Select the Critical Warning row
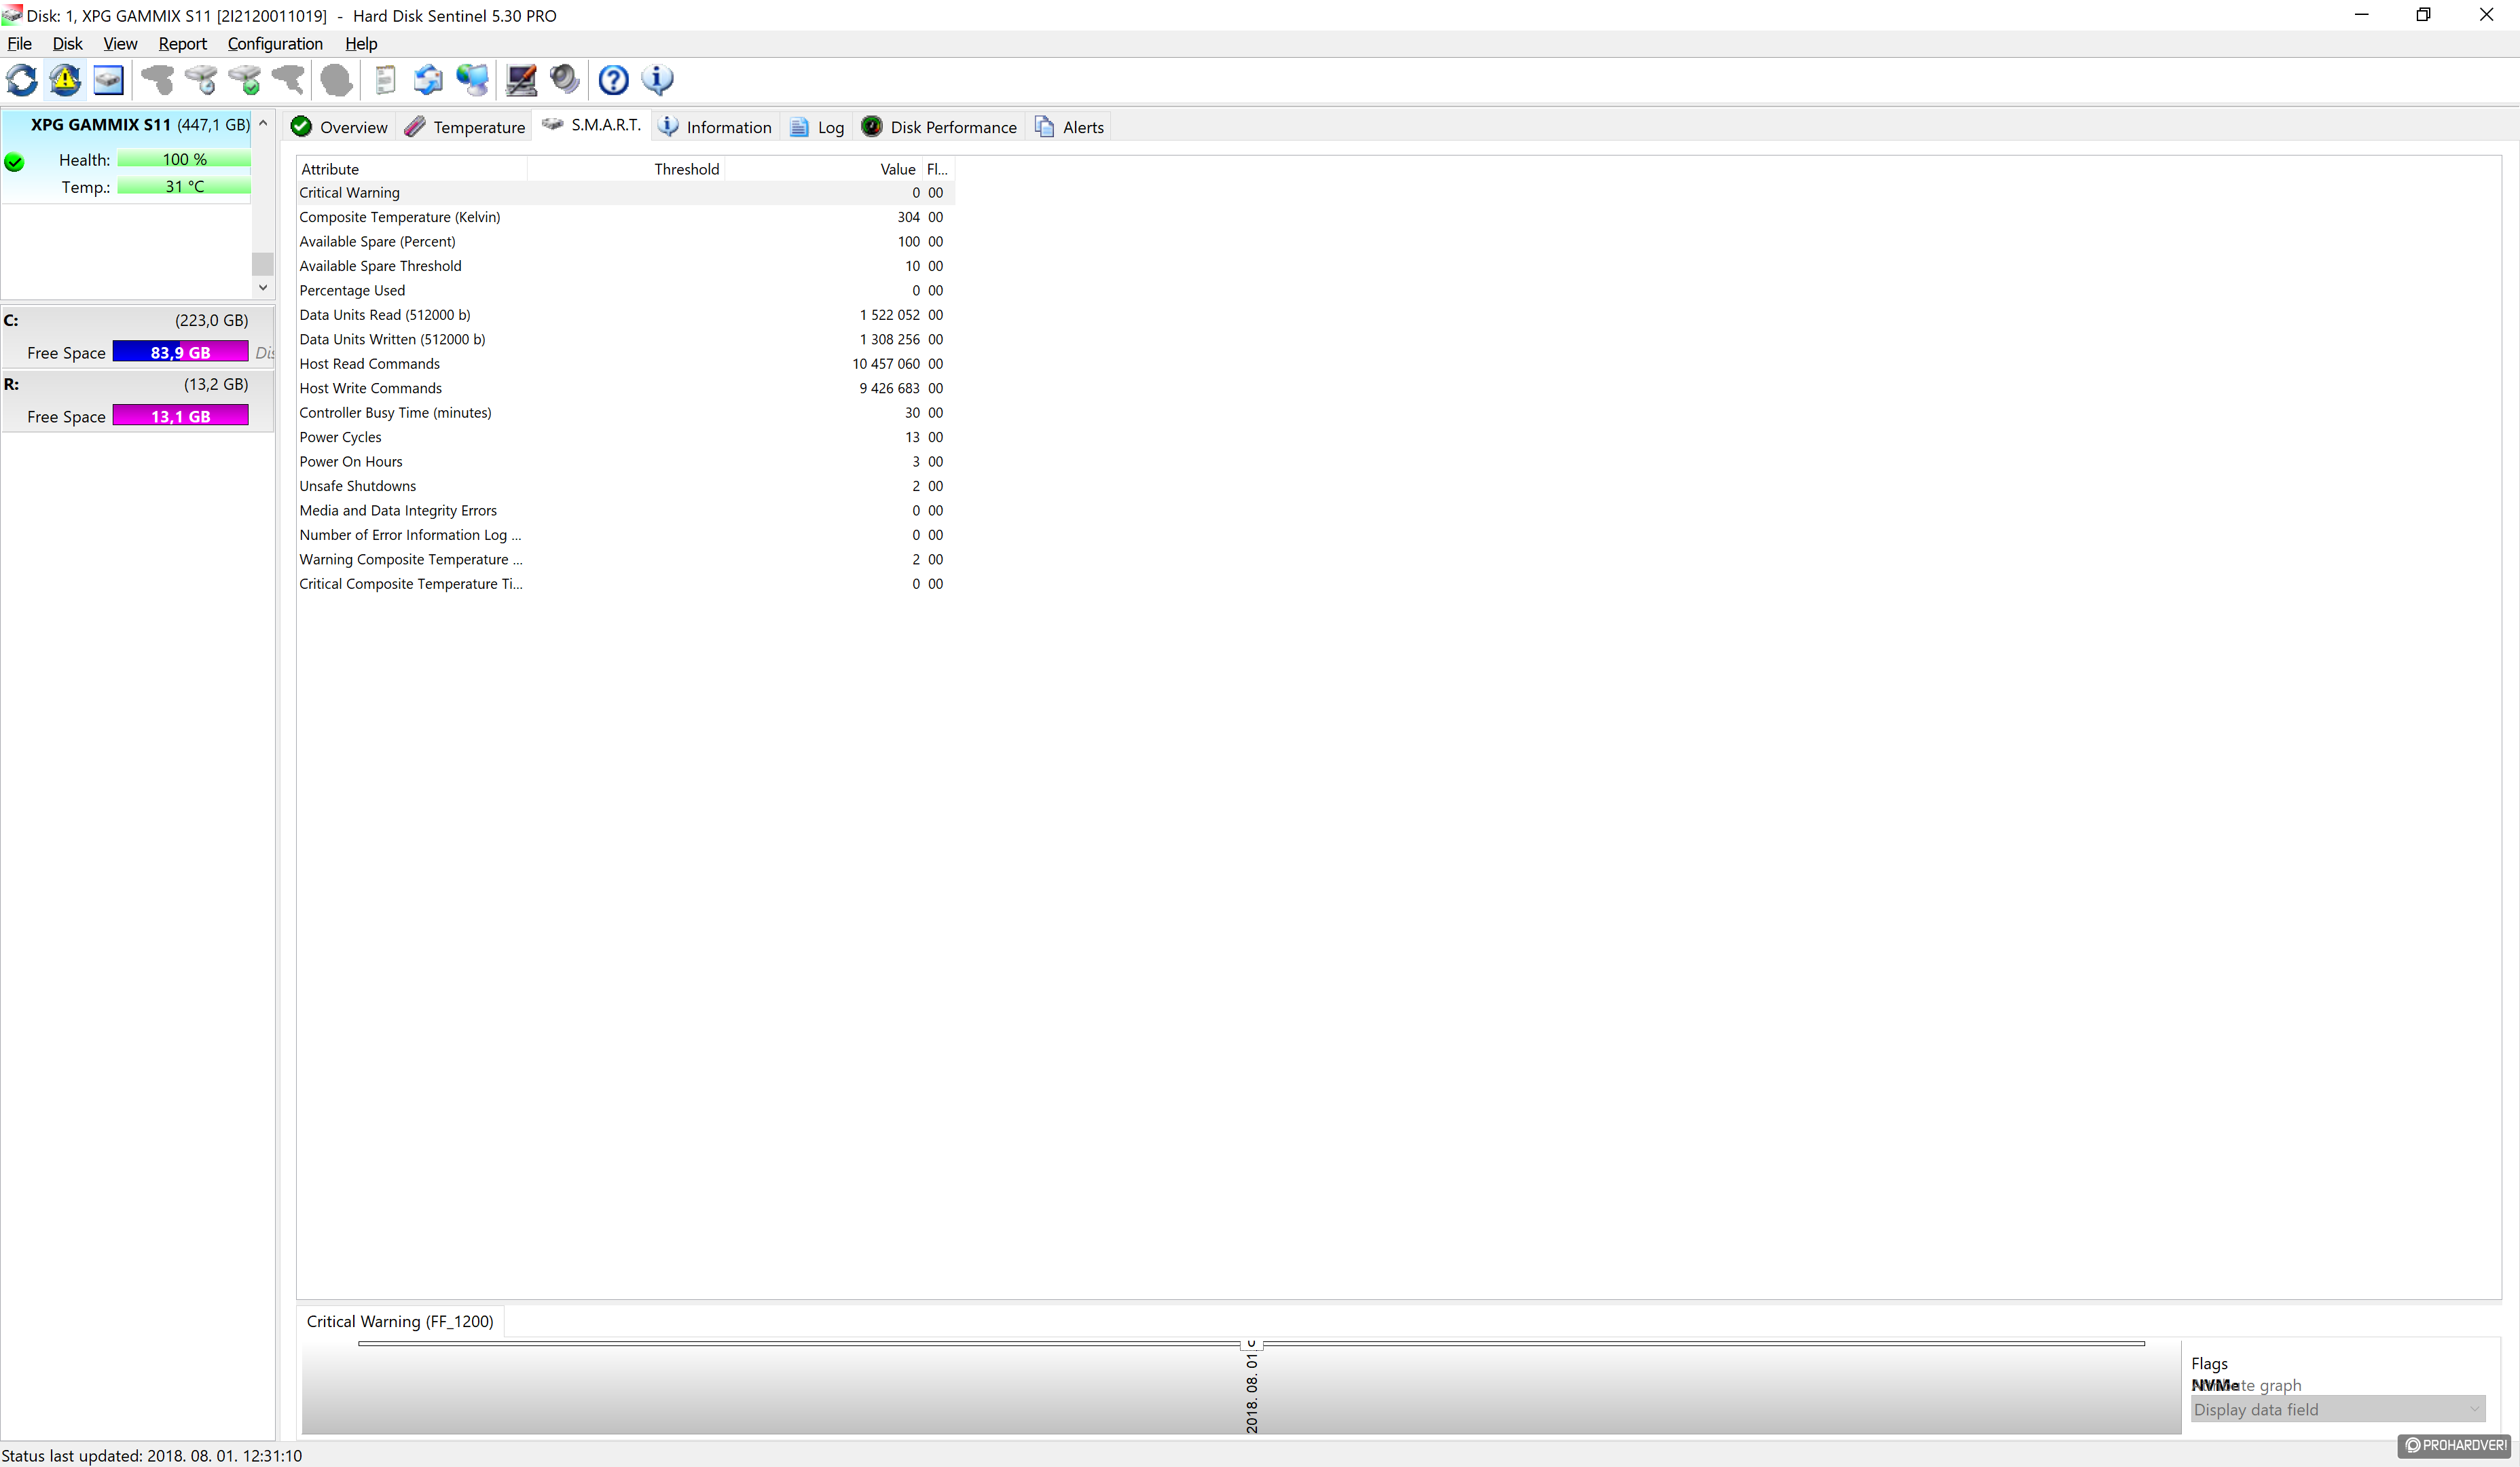Viewport: 2520px width, 1467px height. coord(625,192)
